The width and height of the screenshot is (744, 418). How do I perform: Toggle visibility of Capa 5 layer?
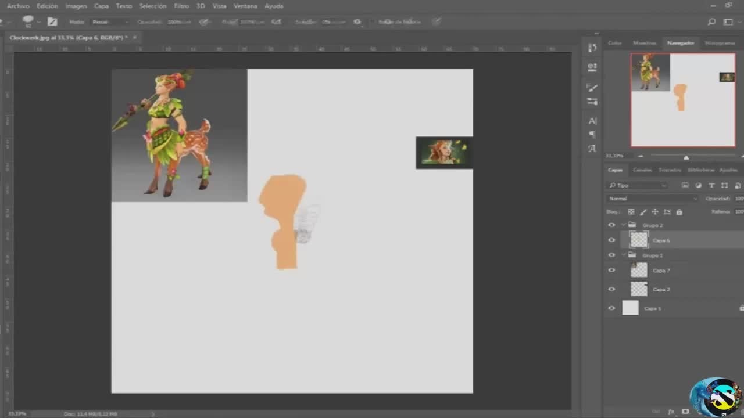click(x=611, y=308)
